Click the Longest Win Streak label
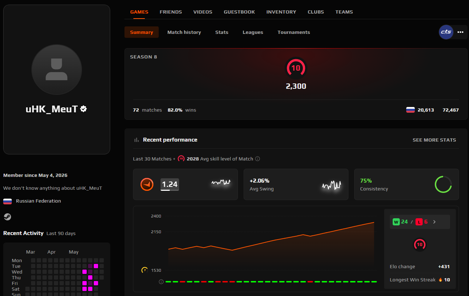 [413, 280]
